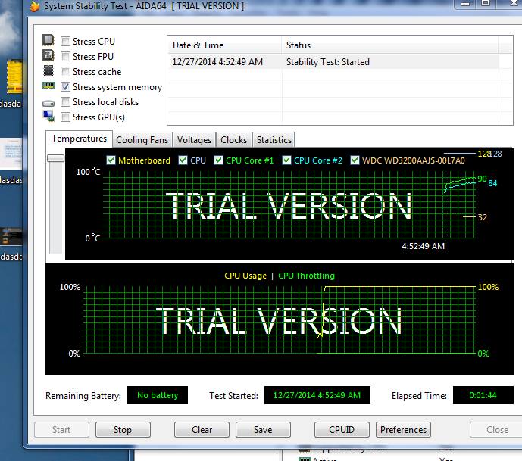This screenshot has width=522, height=461.
Task: Open the Voltages tab
Action: (194, 140)
